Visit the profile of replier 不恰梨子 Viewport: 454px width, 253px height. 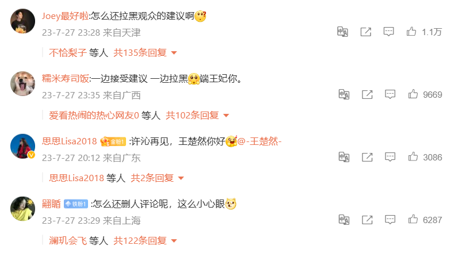pos(68,53)
